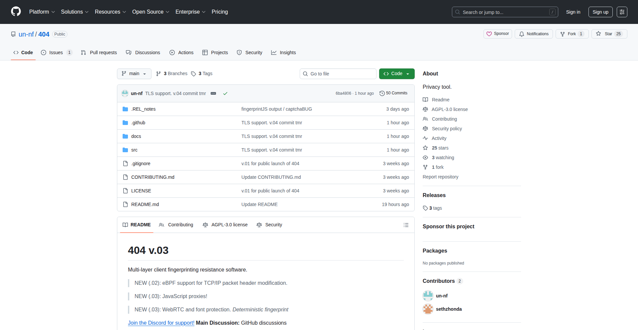Click the 50 Commits history icon
The image size is (638, 330).
click(382, 93)
